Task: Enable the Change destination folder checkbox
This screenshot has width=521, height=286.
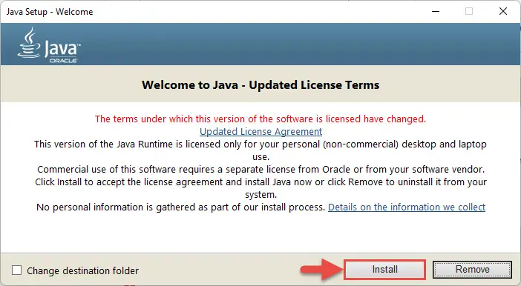Action: pos(16,270)
